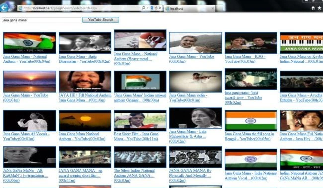Refresh the page with the reload icon
Image resolution: width=323 pixels, height=188 pixels.
156,8
